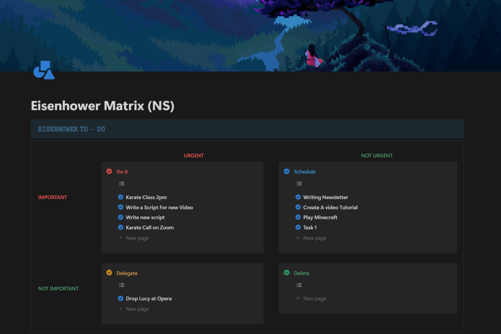This screenshot has height=334, width=501.
Task: Click the Eisenhower Matrix (NS) page title
Action: (x=102, y=106)
